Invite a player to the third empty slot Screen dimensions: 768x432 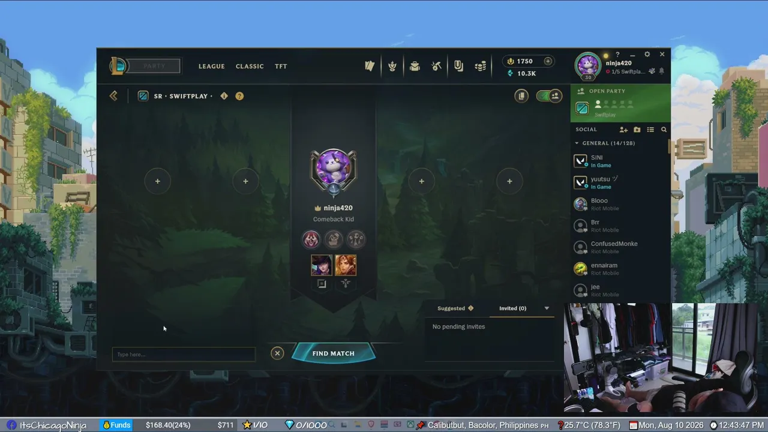pyautogui.click(x=421, y=181)
